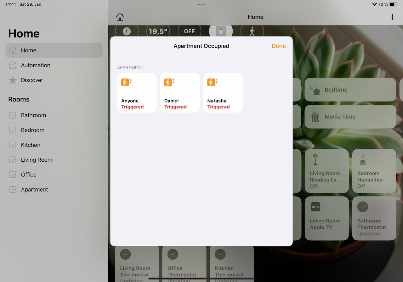403x282 pixels.
Task: Open the Living Room room
Action: pyautogui.click(x=54, y=160)
